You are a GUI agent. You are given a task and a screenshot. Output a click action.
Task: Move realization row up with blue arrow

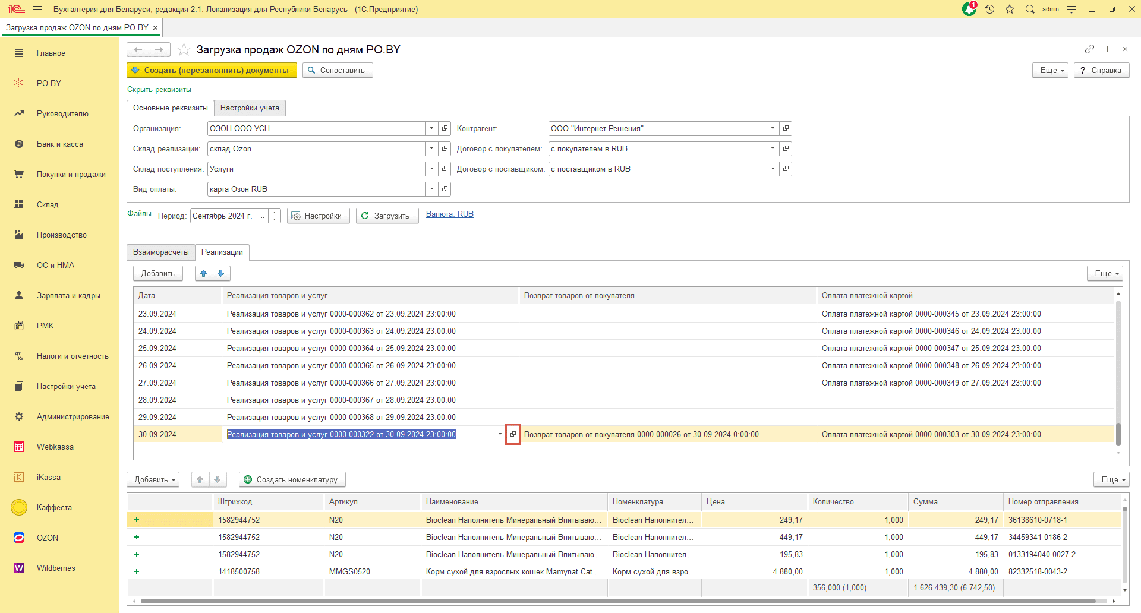tap(204, 273)
